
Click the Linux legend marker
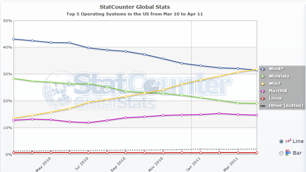(263, 98)
